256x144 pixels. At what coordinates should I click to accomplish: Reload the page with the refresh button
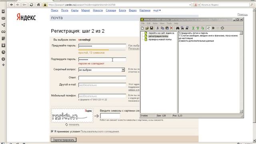(31, 5)
